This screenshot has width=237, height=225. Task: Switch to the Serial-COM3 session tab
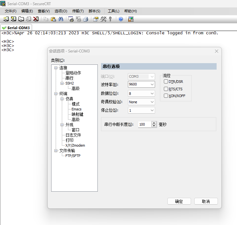point(16,28)
